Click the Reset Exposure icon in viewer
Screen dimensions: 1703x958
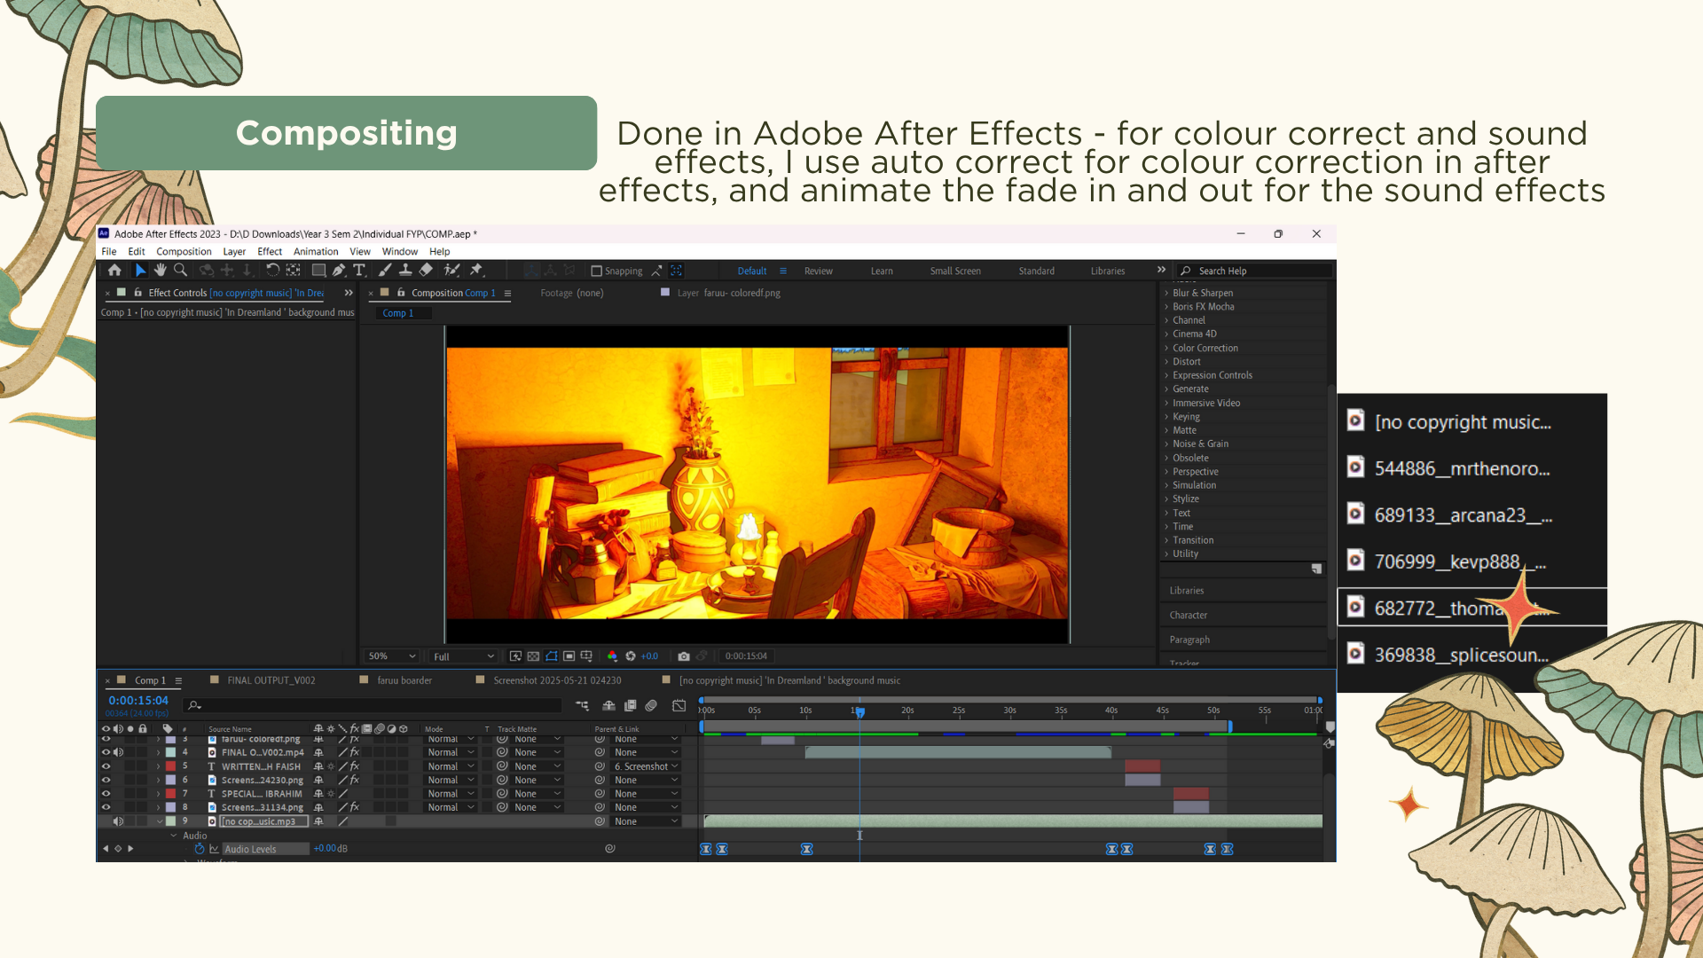[631, 656]
